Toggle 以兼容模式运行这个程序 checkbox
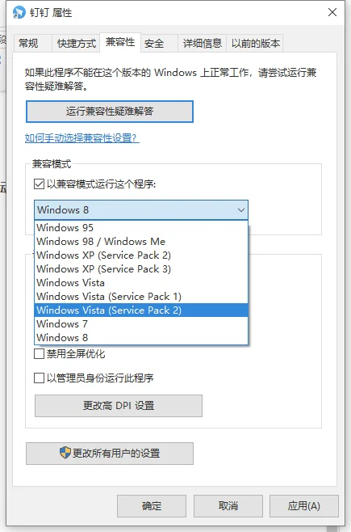Image resolution: width=351 pixels, height=532 pixels. [39, 184]
